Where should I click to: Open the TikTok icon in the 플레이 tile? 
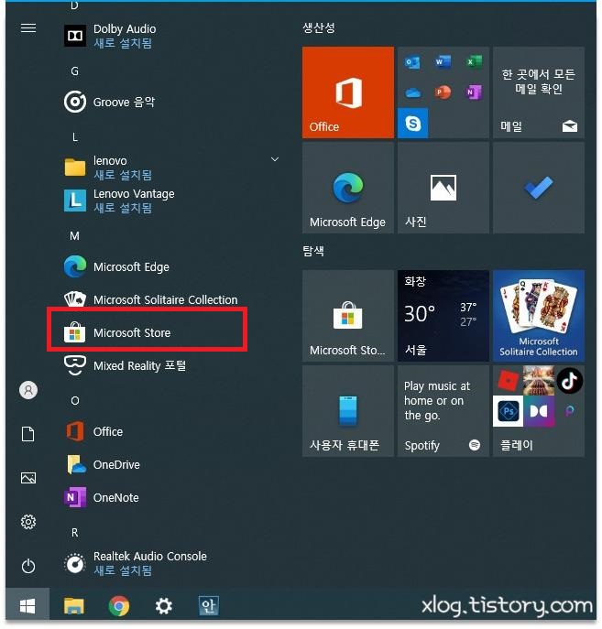click(x=570, y=381)
